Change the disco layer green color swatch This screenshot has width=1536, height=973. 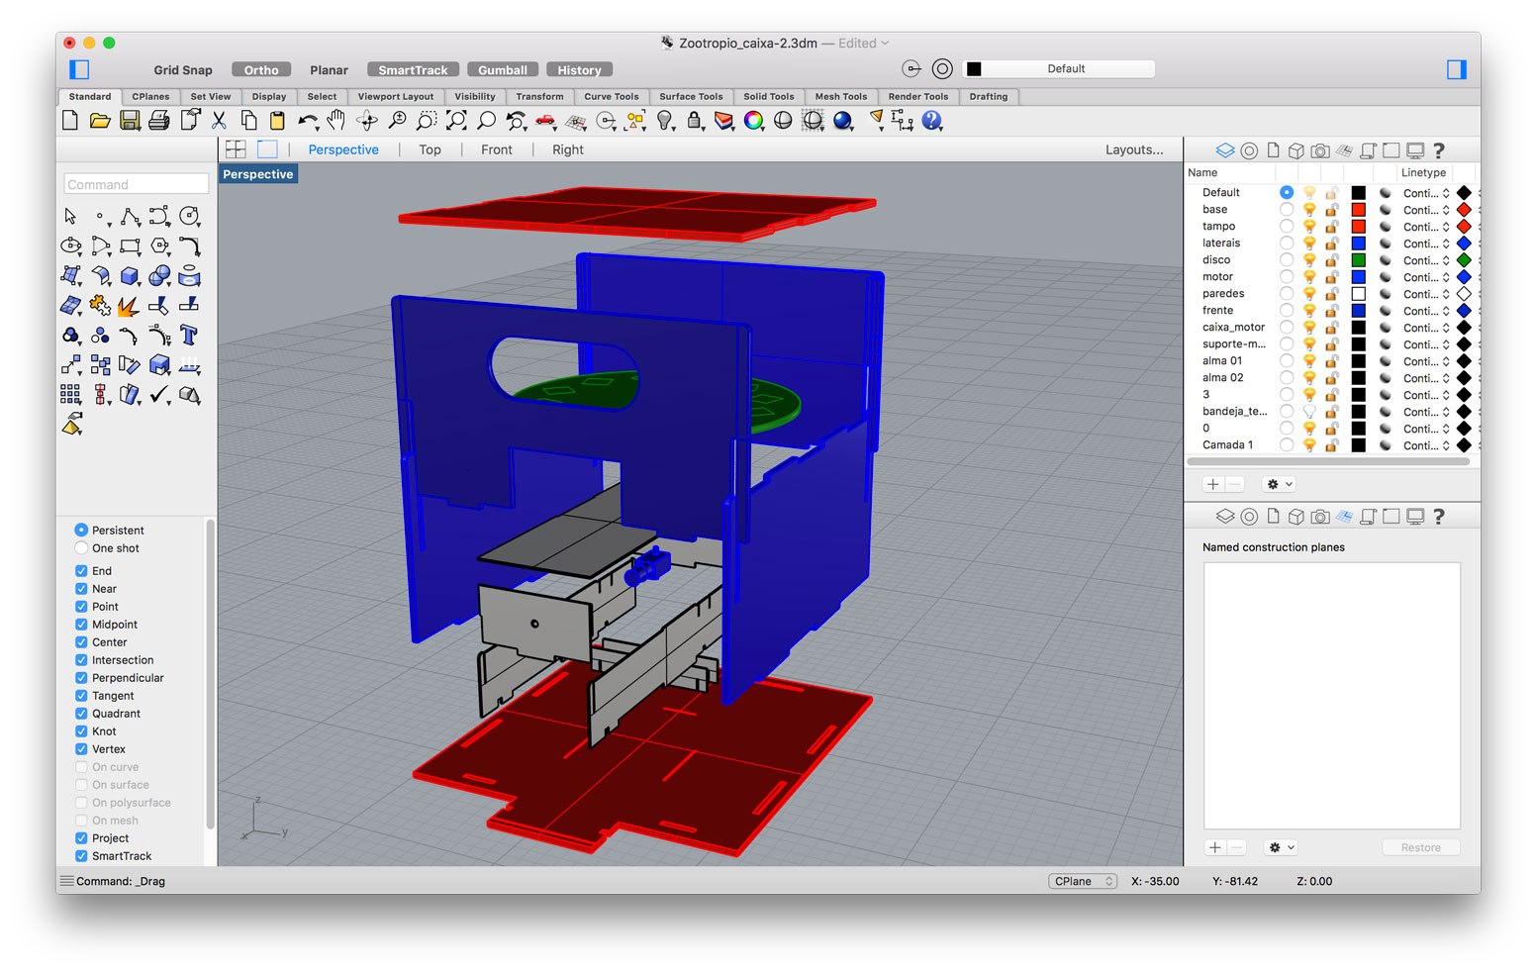click(1359, 260)
